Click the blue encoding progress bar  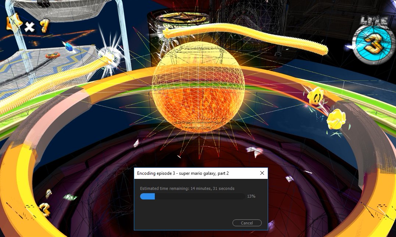click(192, 196)
